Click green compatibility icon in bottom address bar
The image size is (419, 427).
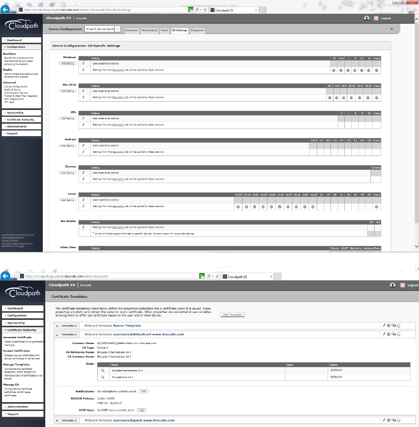(x=202, y=276)
